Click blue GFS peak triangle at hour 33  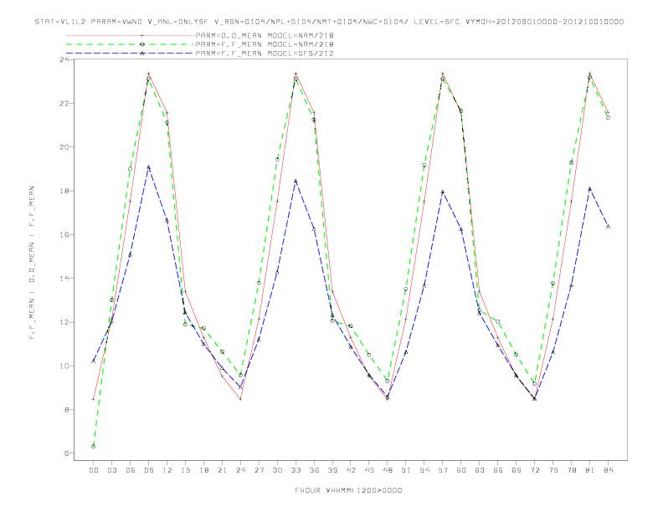296,181
